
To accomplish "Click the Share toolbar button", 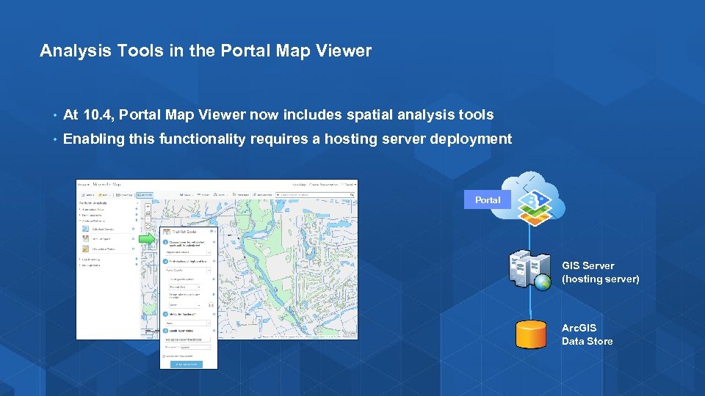I will [203, 195].
